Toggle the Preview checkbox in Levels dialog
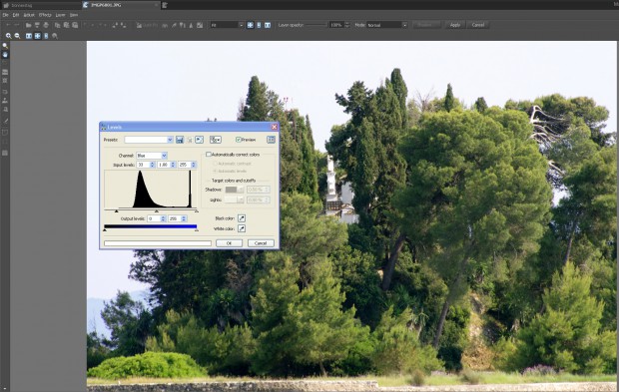Screen dimensions: 619x392 click(238, 140)
